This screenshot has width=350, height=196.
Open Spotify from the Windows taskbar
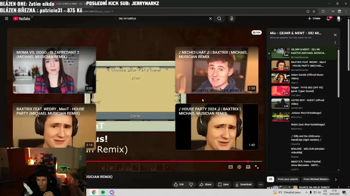click(x=103, y=192)
